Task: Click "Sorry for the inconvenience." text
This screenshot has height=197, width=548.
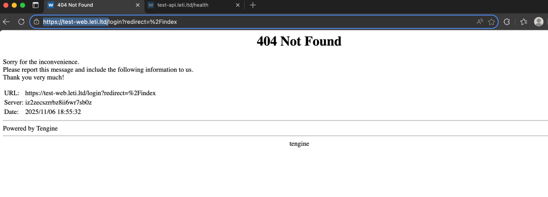Action: [x=41, y=62]
